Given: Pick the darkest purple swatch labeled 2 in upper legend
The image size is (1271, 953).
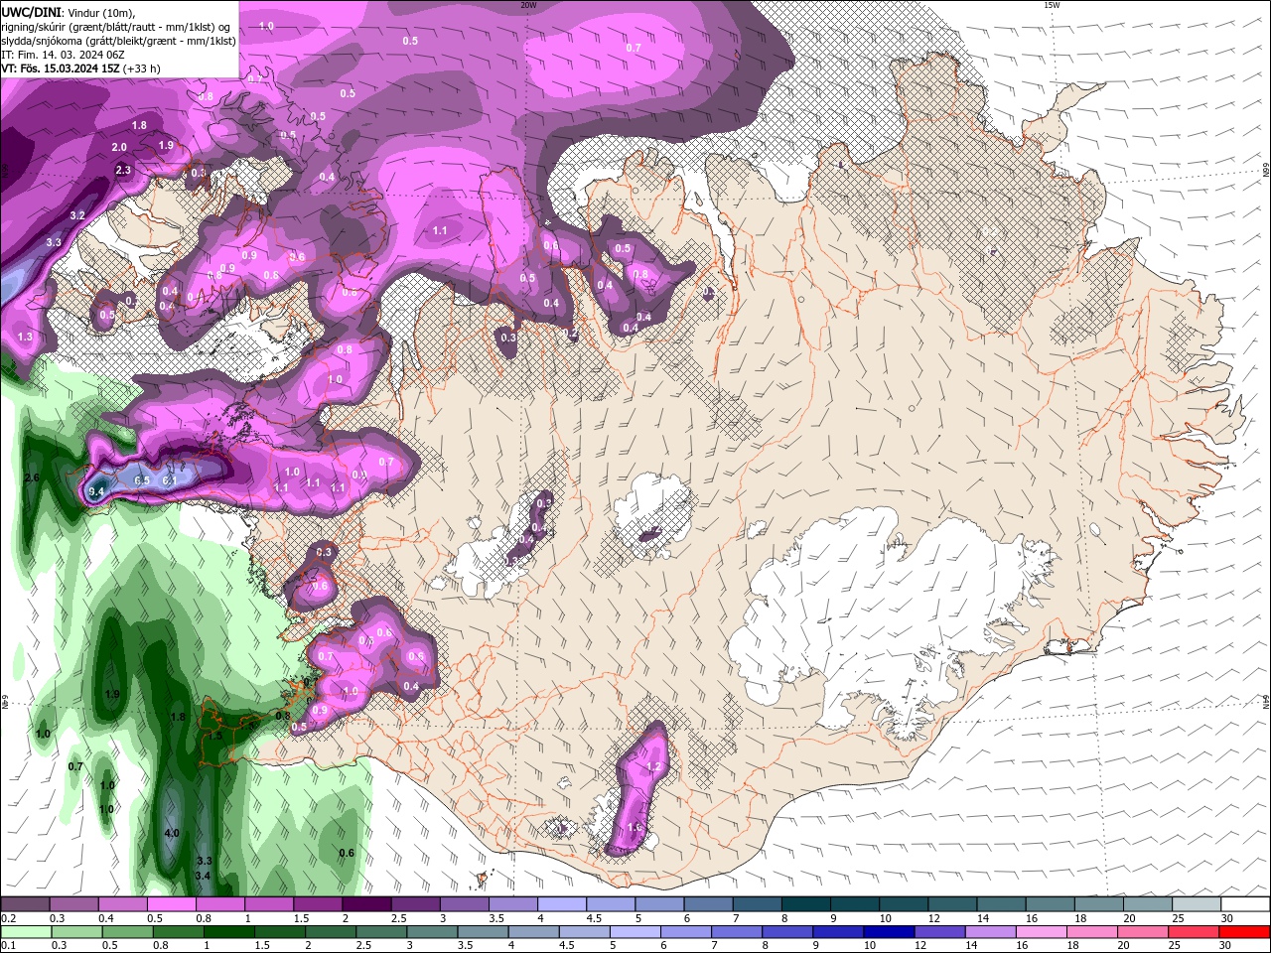Looking at the screenshot, I should (366, 904).
